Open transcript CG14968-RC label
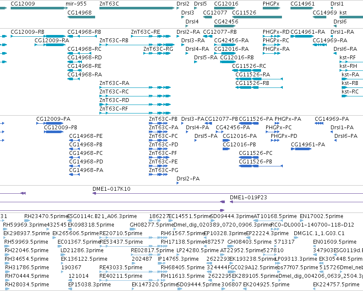Image resolution: width=363 pixels, height=291 pixels. click(x=84, y=49)
